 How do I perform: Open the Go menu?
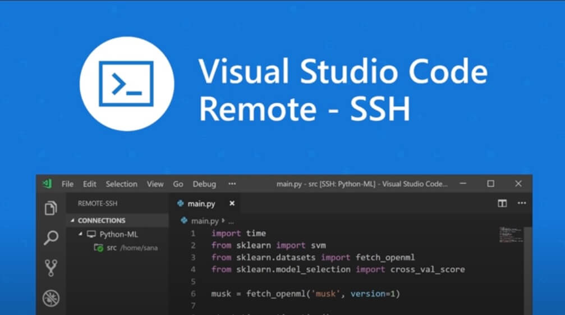178,184
